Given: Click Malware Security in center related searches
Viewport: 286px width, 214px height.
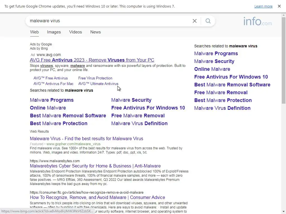Looking at the screenshot, I should pos(131,100).
